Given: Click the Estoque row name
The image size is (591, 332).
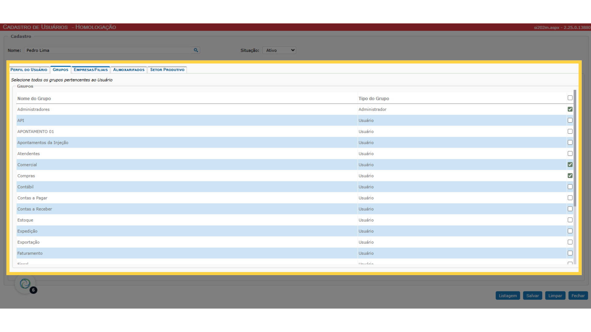Looking at the screenshot, I should (25, 220).
